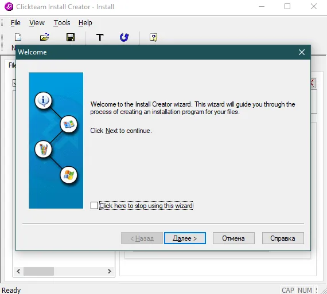Click the Clickteam Install Creator title icon

[x=9, y=7]
